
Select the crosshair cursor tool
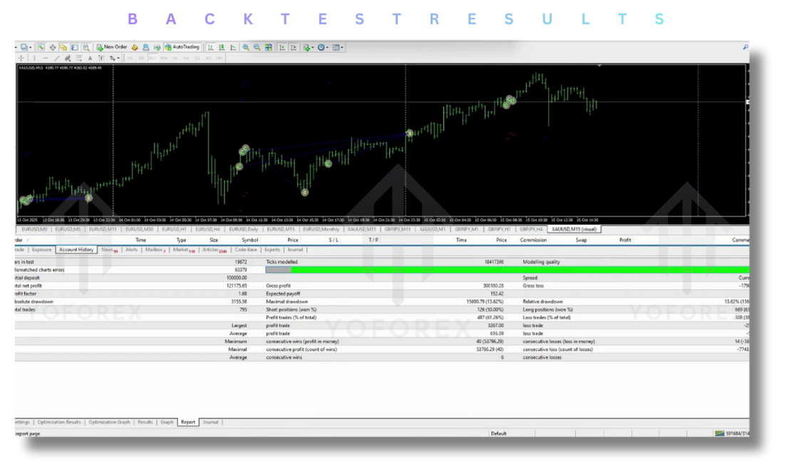coord(21,58)
